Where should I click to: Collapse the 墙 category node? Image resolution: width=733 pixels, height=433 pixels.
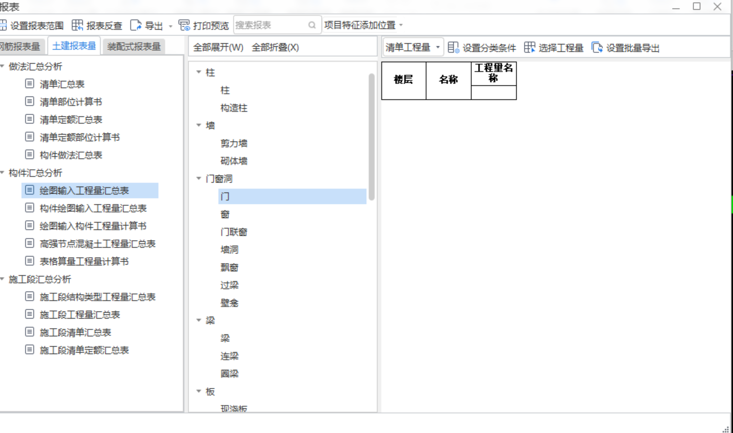[x=199, y=125]
